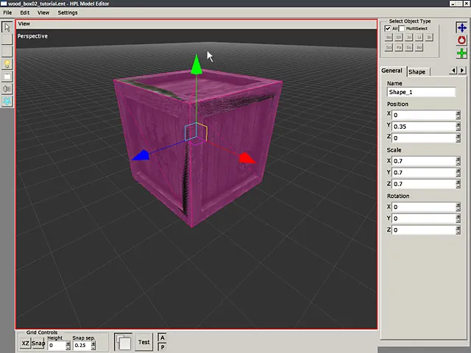The image size is (471, 353).
Task: Click the overlapping squares icon beside Test
Action: click(124, 342)
